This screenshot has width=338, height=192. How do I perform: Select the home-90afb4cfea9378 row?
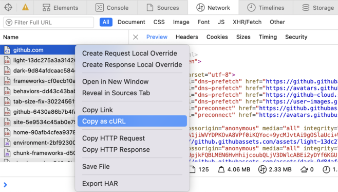click(x=37, y=132)
